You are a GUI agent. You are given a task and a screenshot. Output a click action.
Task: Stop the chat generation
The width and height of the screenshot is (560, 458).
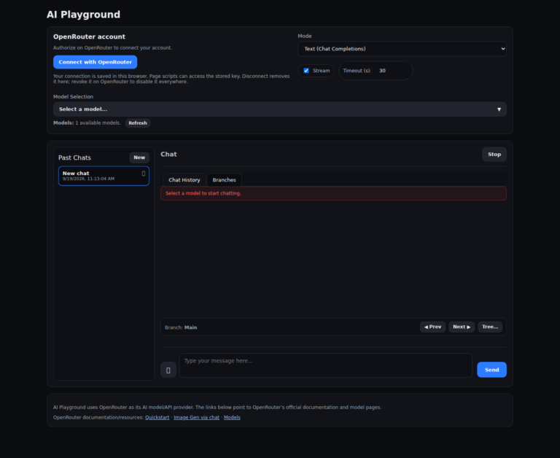click(x=494, y=155)
